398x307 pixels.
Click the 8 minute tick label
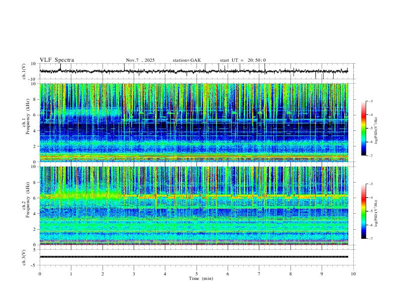(x=290, y=274)
